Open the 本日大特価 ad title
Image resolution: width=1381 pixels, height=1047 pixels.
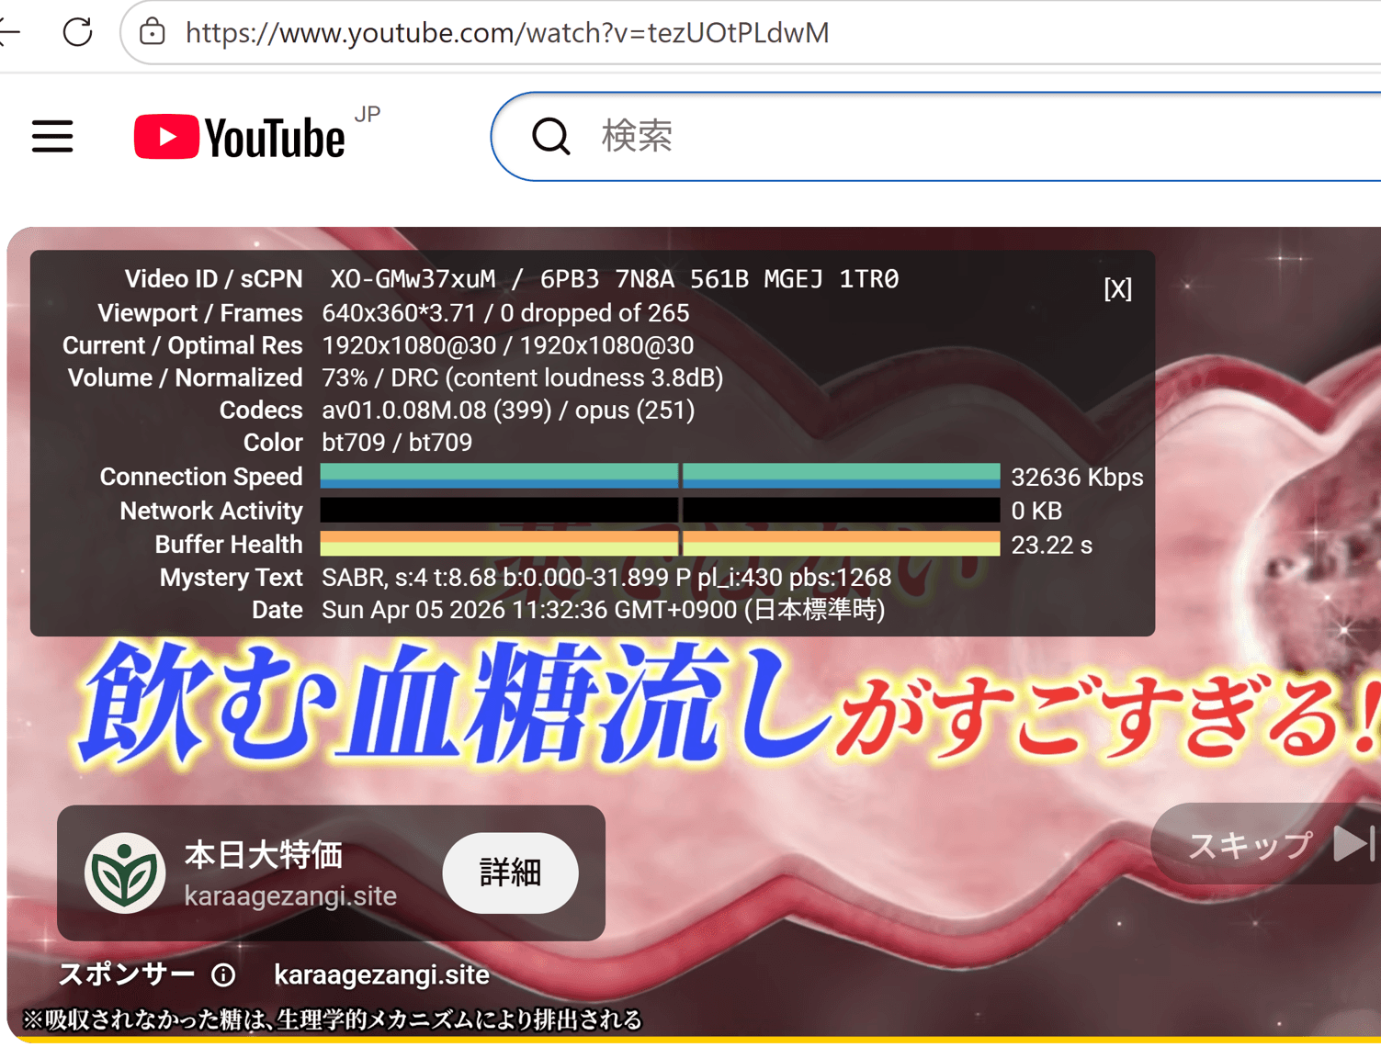click(264, 854)
